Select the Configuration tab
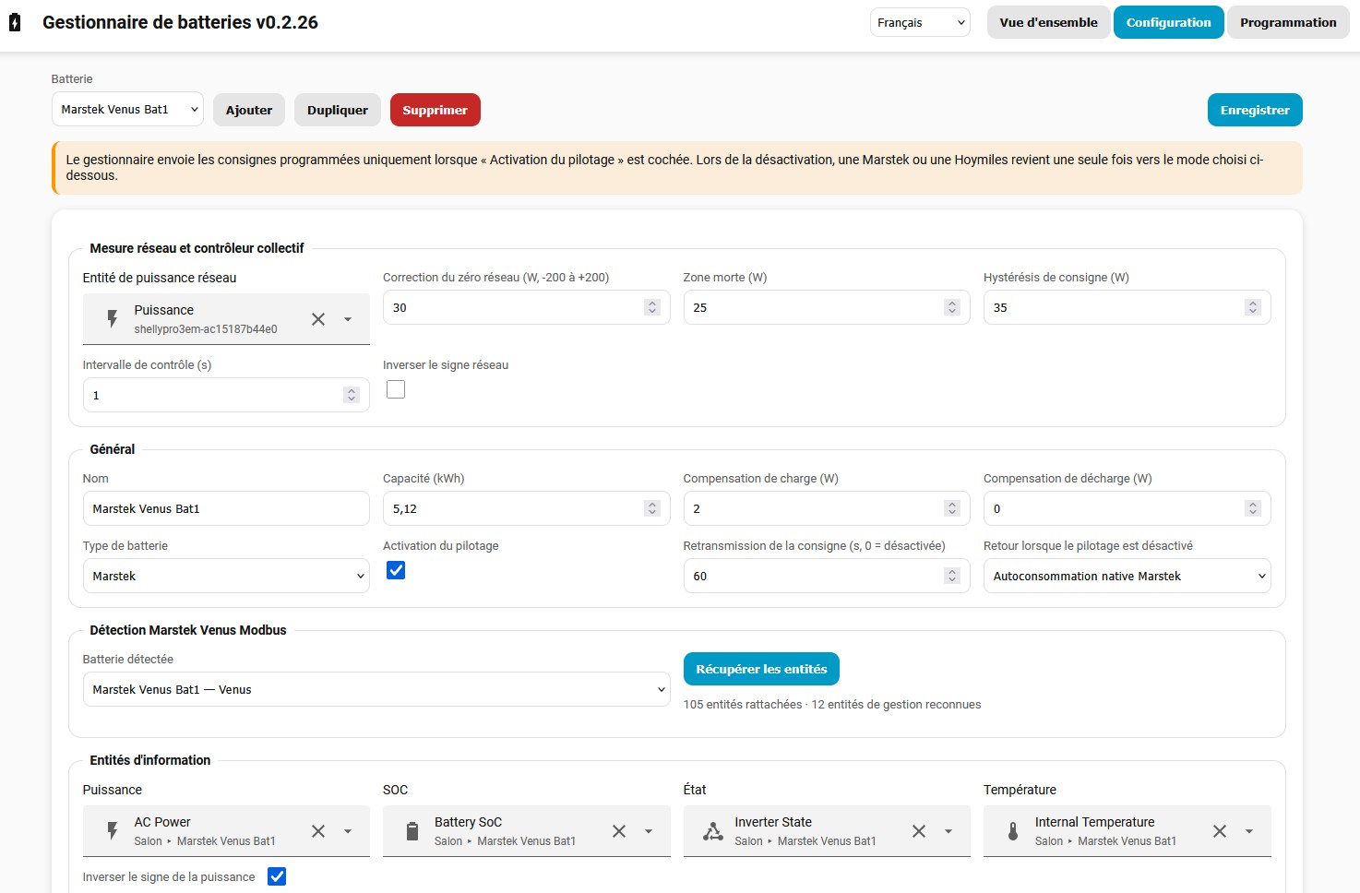This screenshot has width=1360, height=893. [1168, 22]
